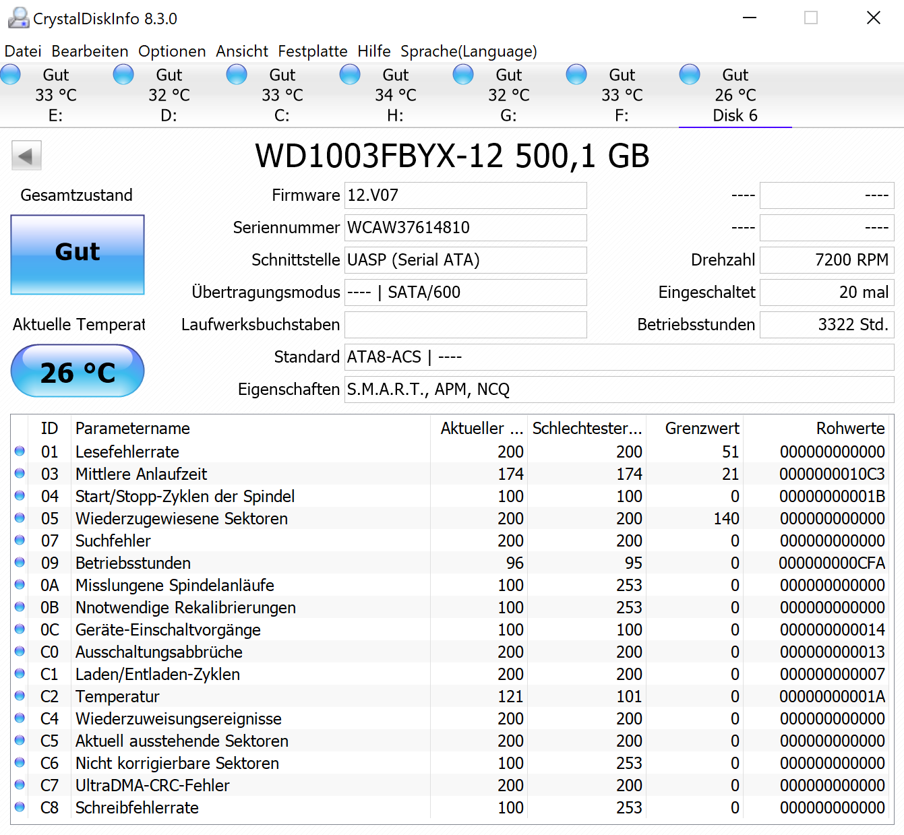Image resolution: width=904 pixels, height=835 pixels.
Task: Click the Gesamtzustand label
Action: pyautogui.click(x=76, y=195)
